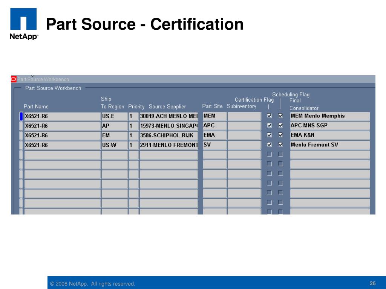Toggle Scheduling Flag for Menlo Fremont SV row
Image resolution: width=386 pixels, height=289 pixels.
coord(280,144)
